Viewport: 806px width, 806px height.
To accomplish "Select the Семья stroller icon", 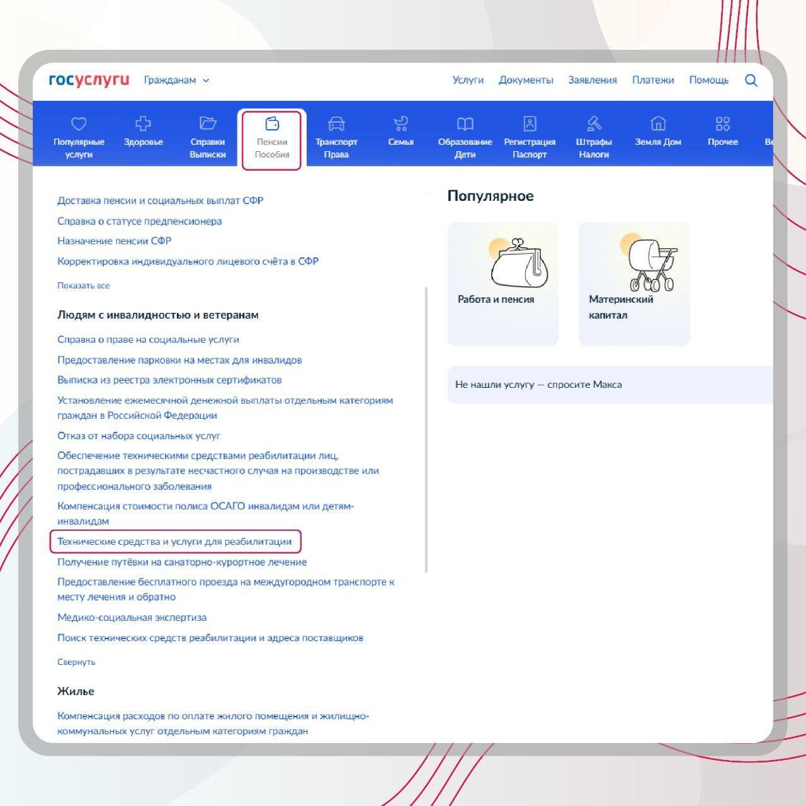I will click(x=400, y=123).
